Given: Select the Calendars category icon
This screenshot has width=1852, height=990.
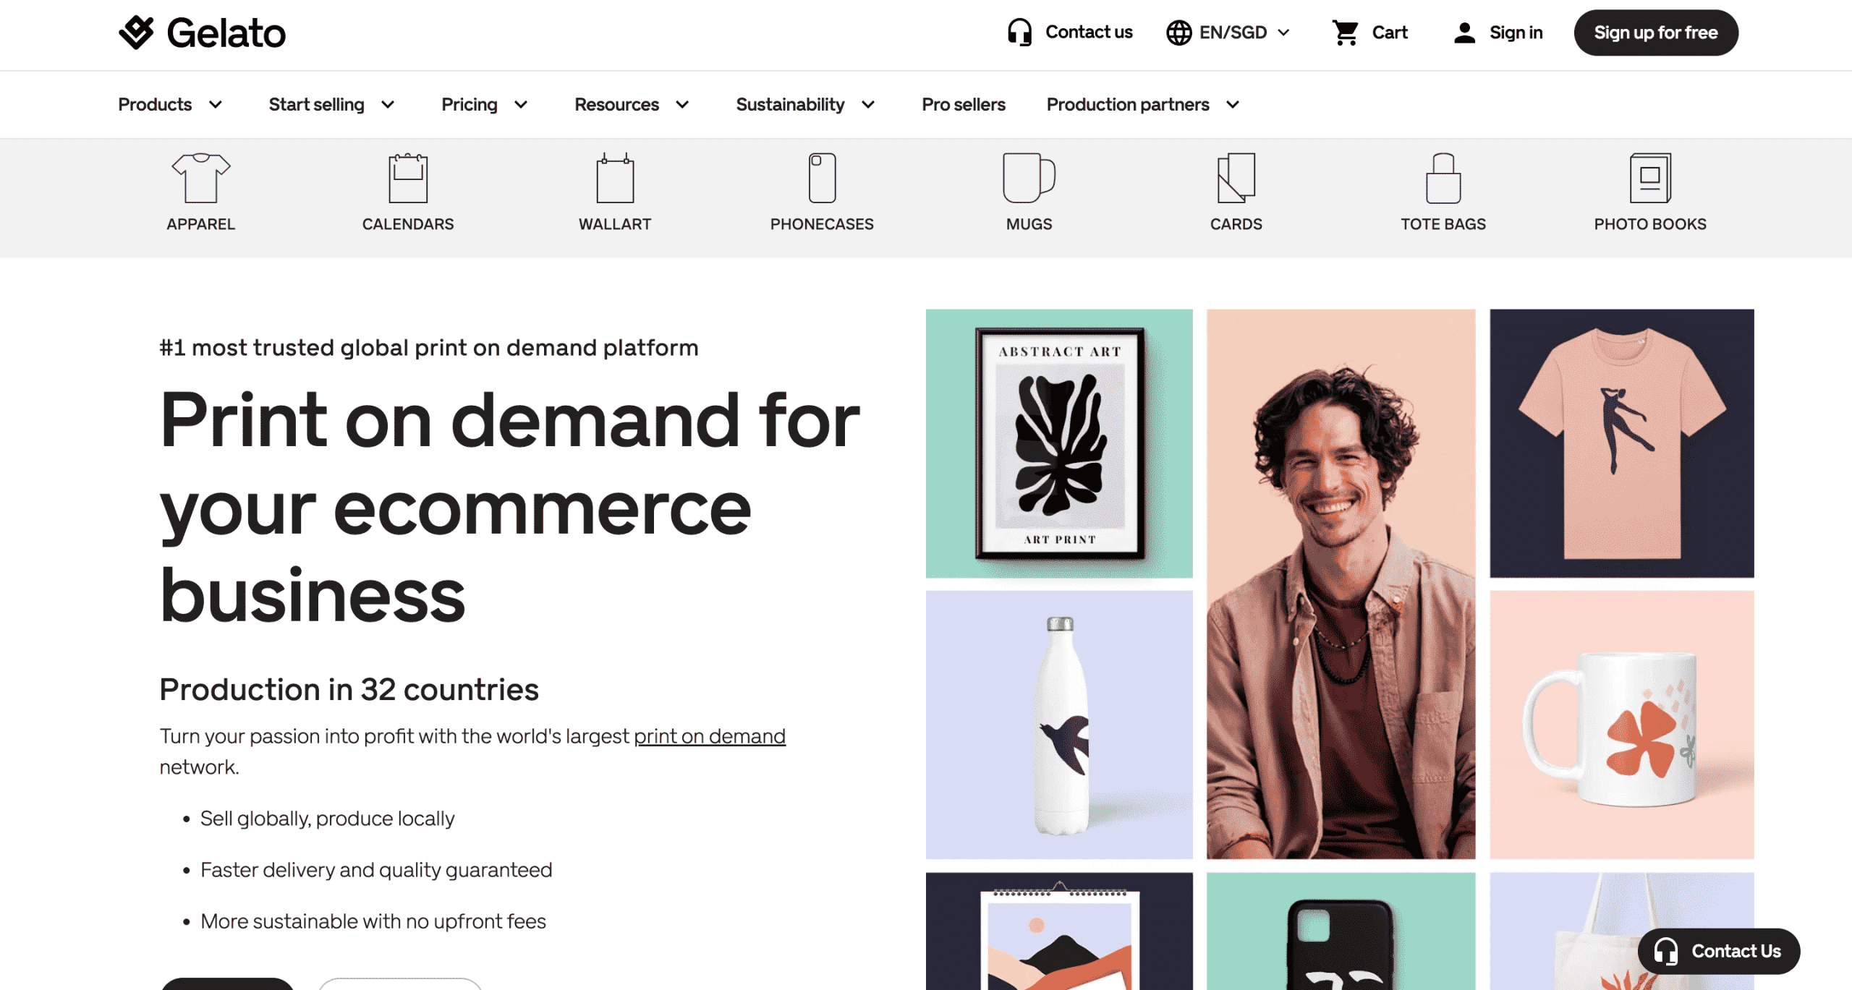Looking at the screenshot, I should [x=408, y=178].
